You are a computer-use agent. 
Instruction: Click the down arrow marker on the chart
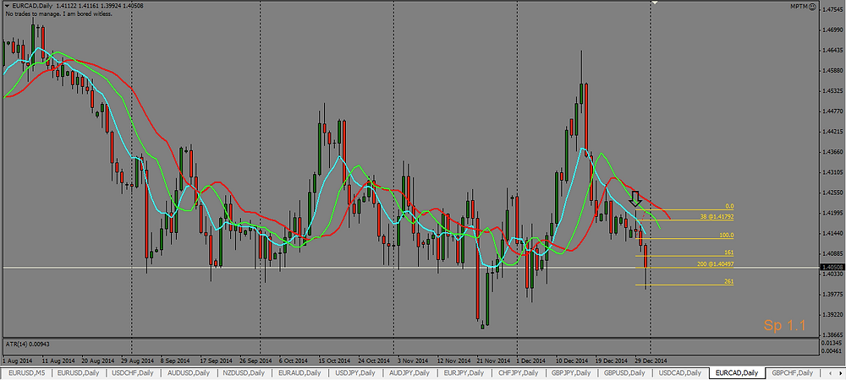point(634,198)
